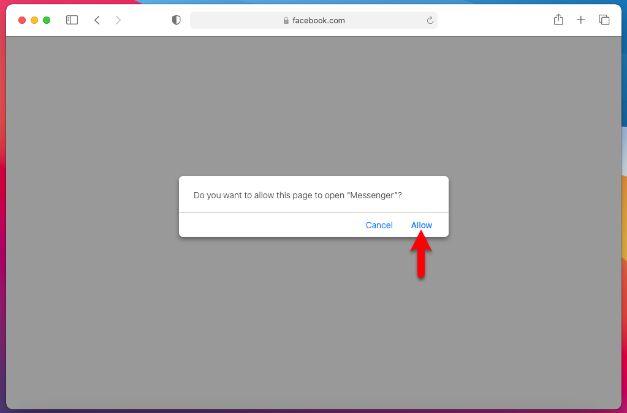Toggle the Safari sidebar
This screenshot has height=413, width=627.
tap(72, 20)
